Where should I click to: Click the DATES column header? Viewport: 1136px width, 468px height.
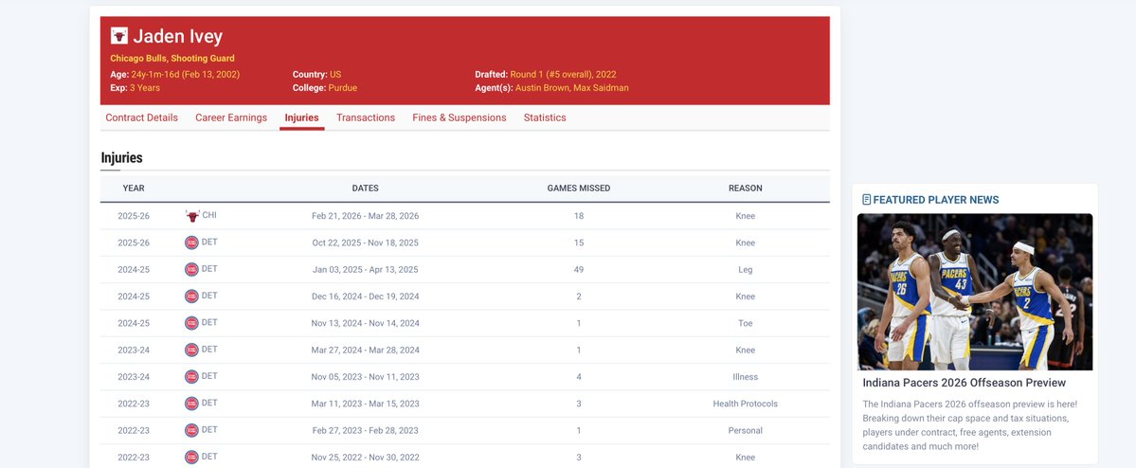[365, 189]
